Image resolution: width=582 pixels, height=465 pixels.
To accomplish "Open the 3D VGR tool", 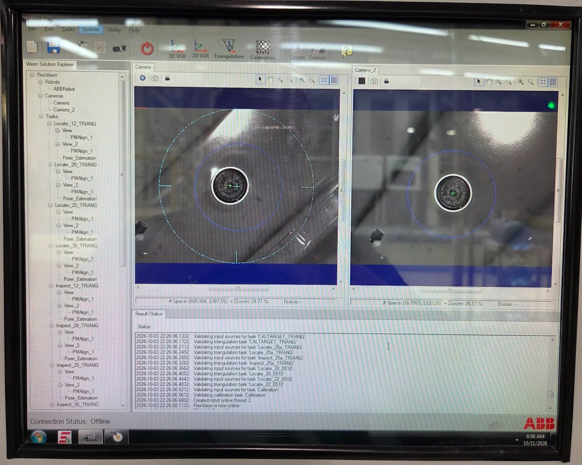I will coord(177,49).
